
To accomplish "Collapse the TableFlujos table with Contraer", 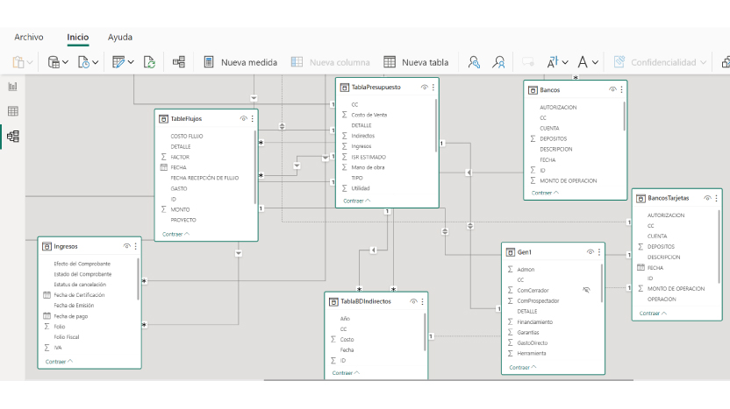I will pos(175,234).
